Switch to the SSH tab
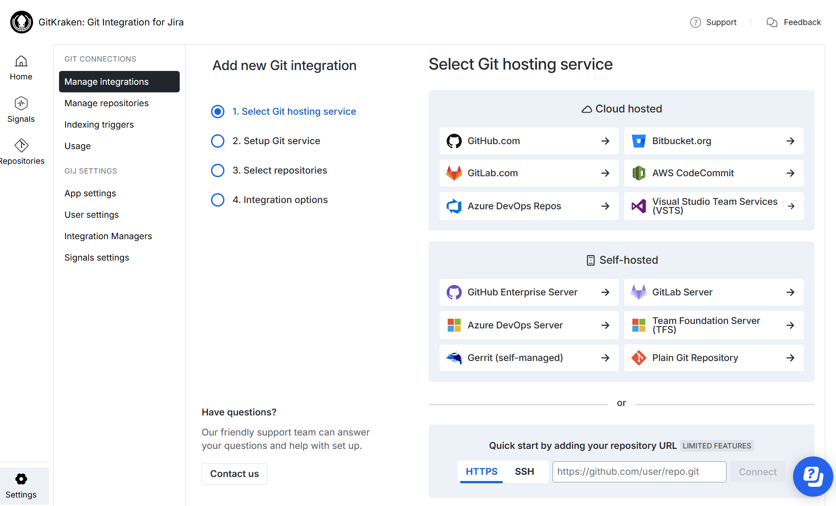The image size is (836, 506). pyautogui.click(x=524, y=472)
